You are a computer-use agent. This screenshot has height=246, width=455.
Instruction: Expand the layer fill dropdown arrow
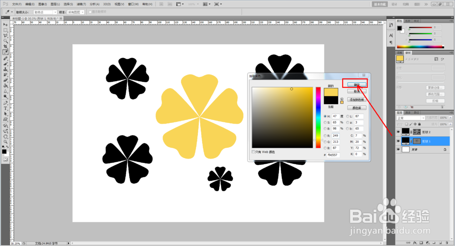[x=450, y=124]
